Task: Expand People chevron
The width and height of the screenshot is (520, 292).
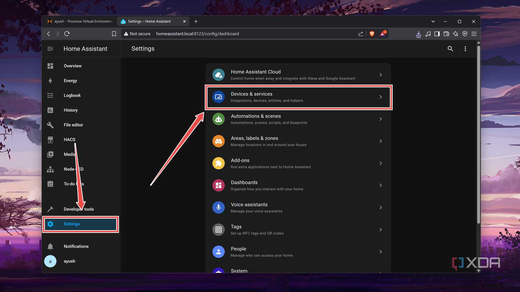Action: click(x=381, y=252)
